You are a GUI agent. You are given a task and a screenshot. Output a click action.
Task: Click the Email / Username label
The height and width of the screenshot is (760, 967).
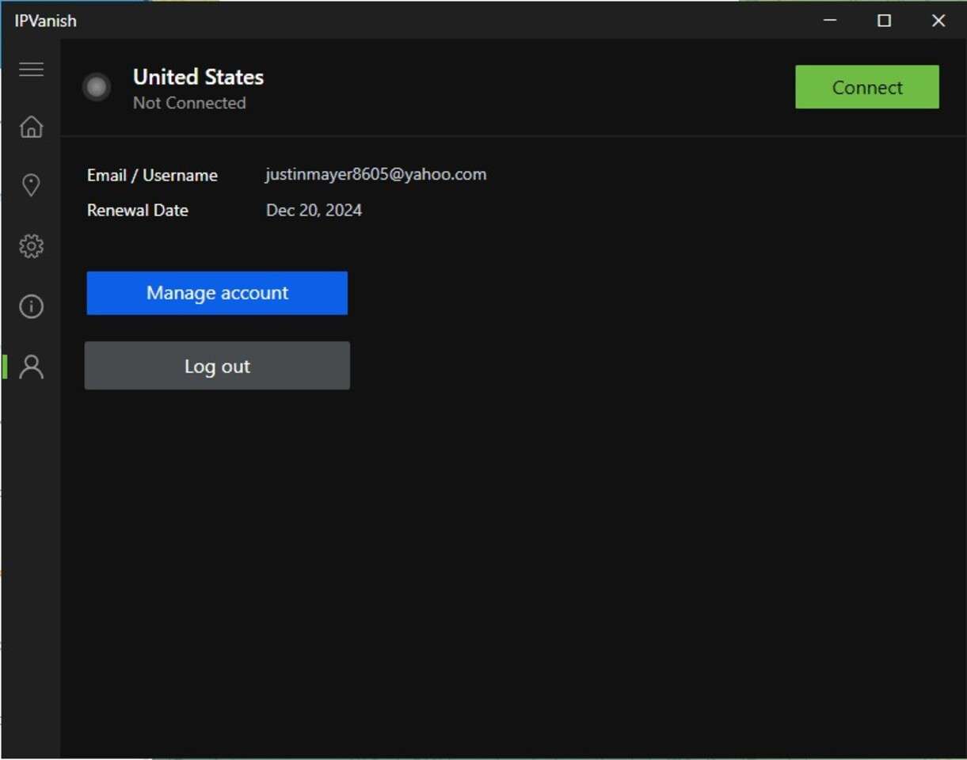152,175
